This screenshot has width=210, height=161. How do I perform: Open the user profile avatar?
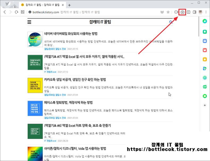(200, 12)
